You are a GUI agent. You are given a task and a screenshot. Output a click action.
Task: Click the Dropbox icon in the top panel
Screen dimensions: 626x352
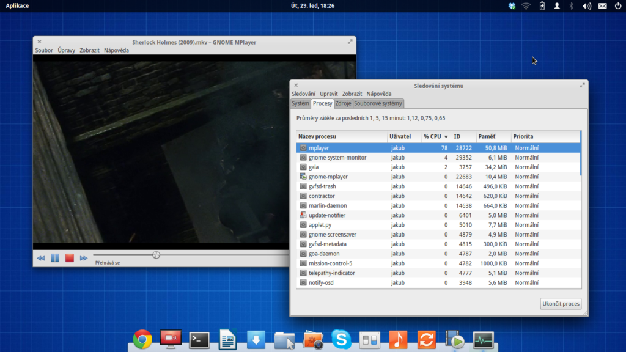tap(512, 6)
